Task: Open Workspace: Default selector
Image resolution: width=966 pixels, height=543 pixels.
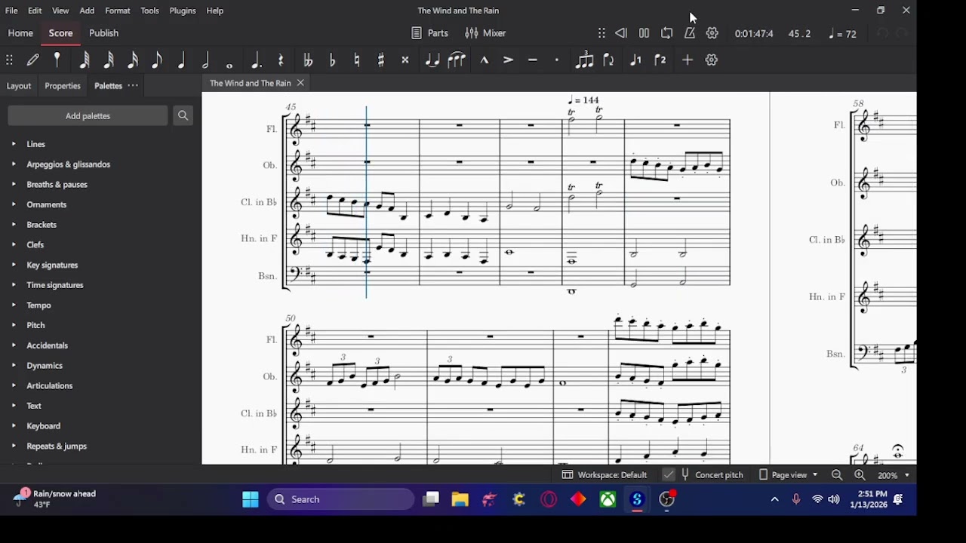Action: 605,475
